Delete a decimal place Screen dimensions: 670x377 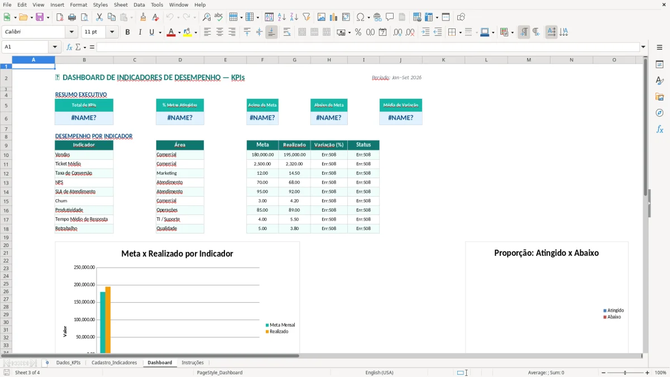(x=410, y=32)
